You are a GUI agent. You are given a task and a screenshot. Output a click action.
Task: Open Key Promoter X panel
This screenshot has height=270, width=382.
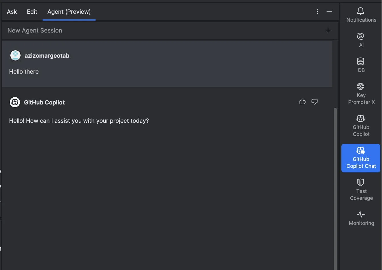(361, 94)
